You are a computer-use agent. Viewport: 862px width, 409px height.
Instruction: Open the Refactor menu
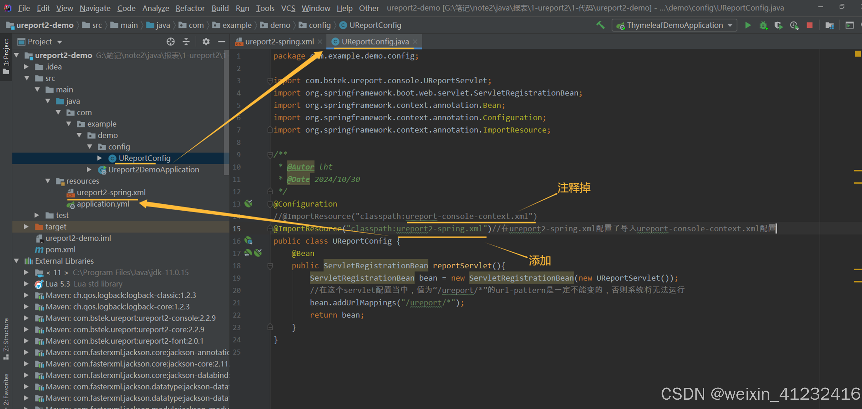pos(190,8)
